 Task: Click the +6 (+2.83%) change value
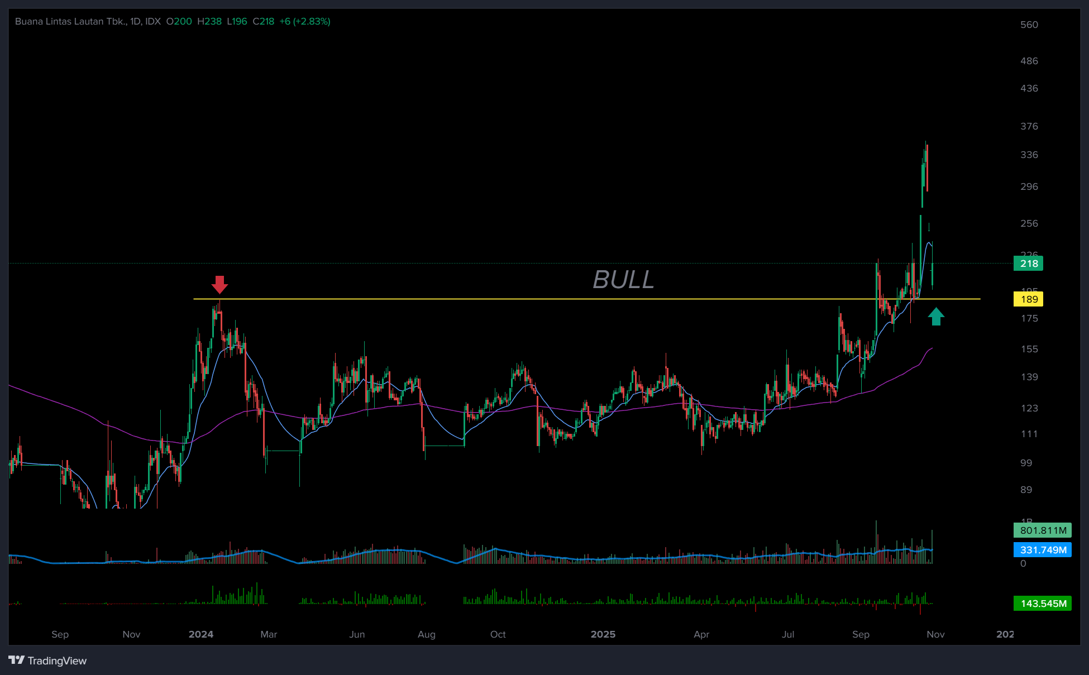coord(305,21)
